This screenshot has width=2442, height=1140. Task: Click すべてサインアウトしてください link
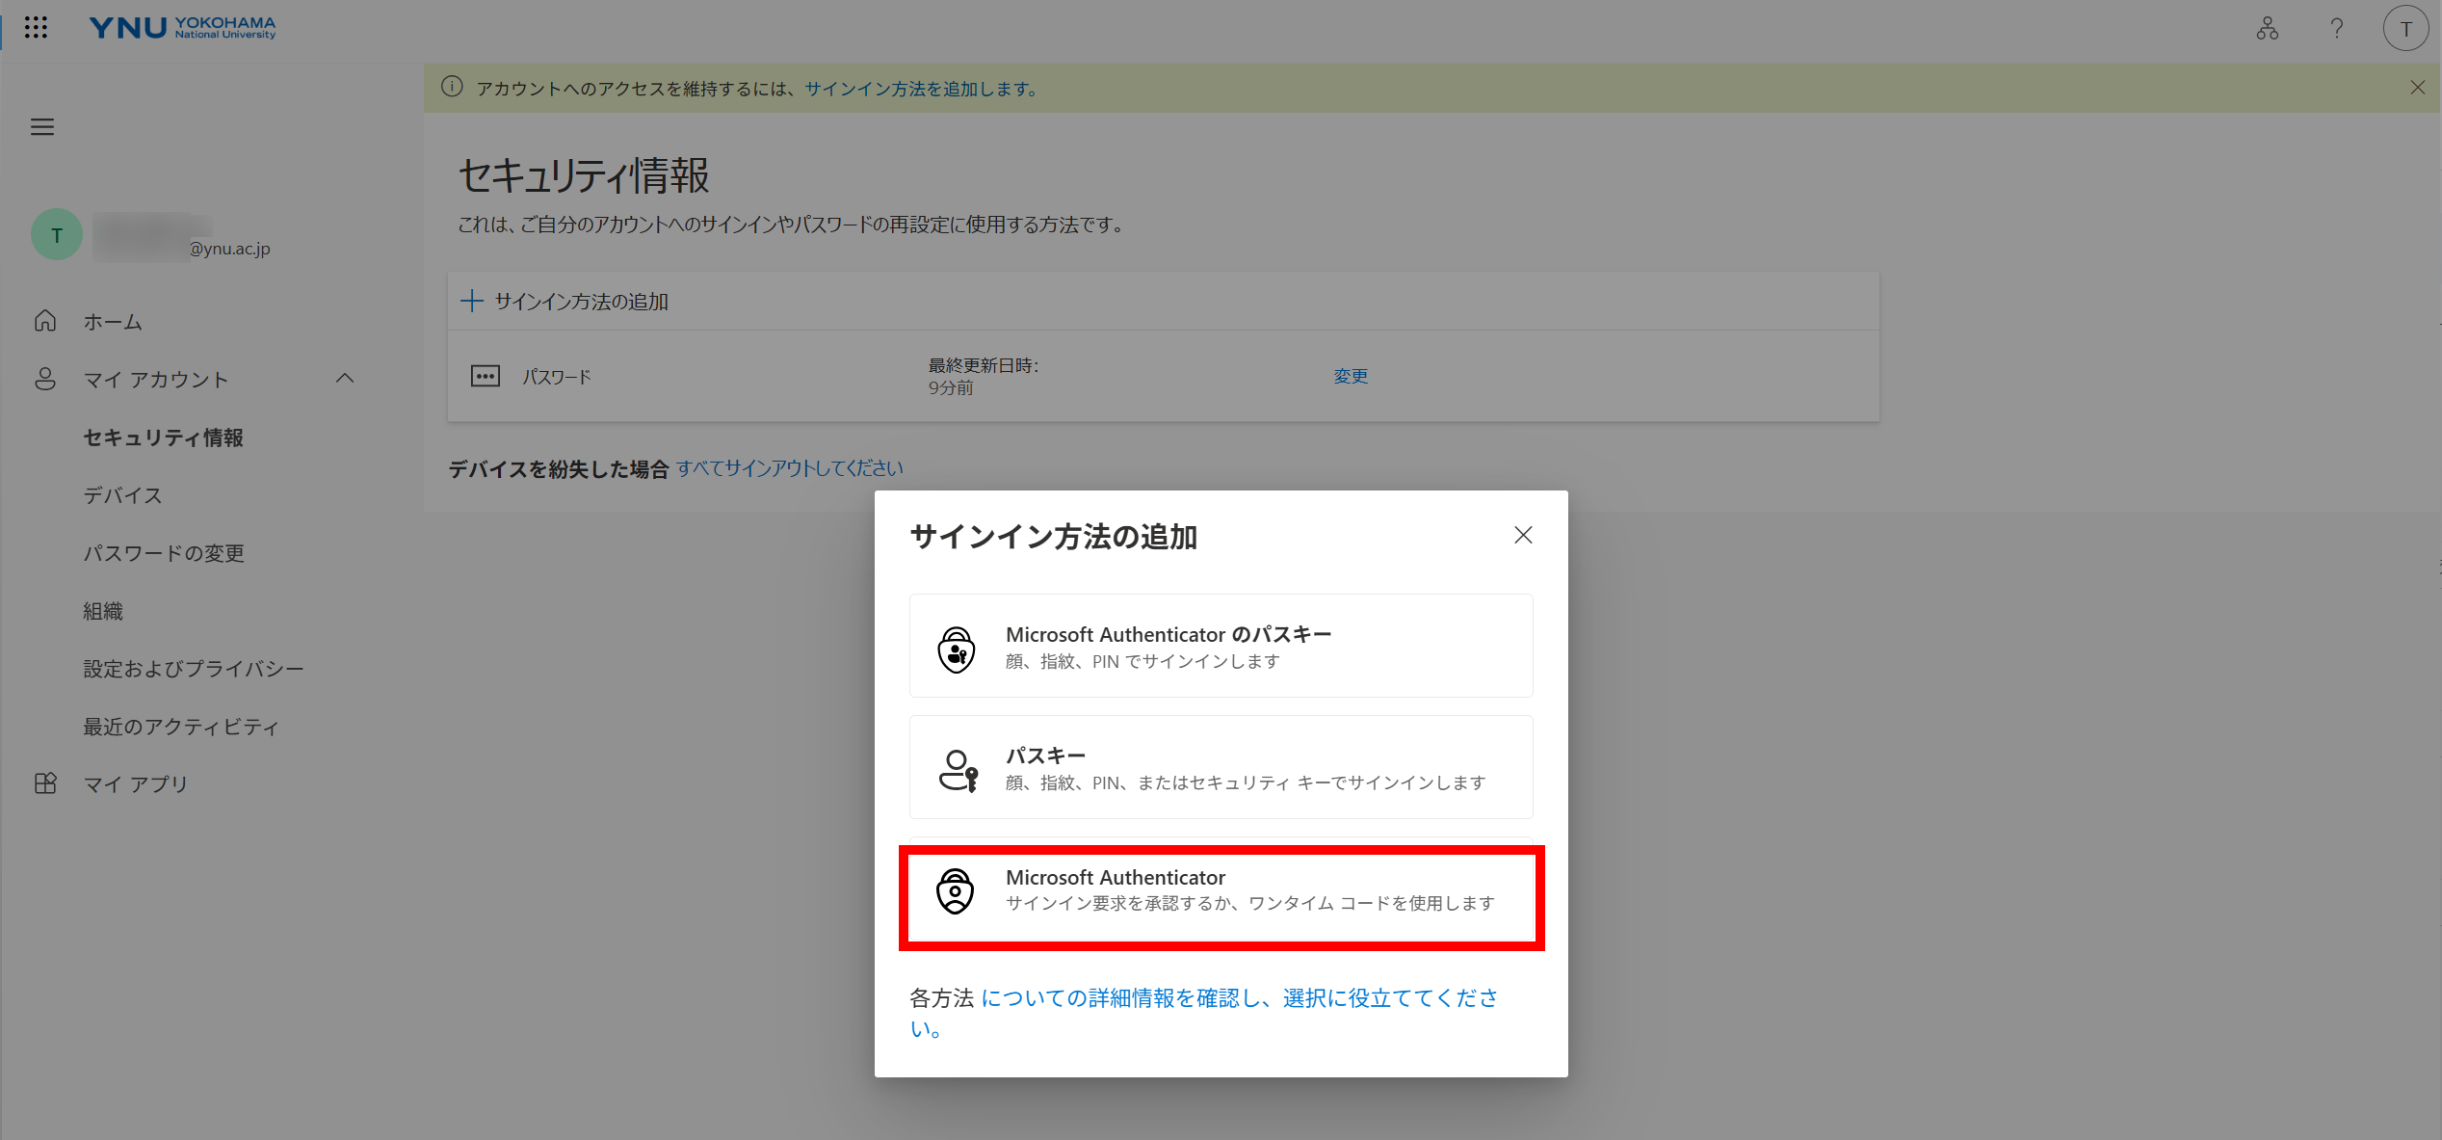(x=790, y=468)
